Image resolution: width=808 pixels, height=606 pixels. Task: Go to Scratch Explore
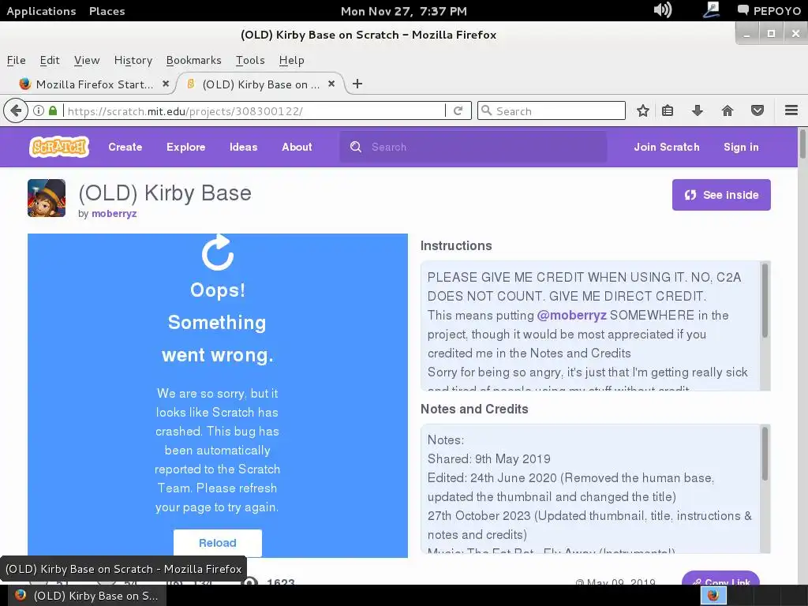(185, 147)
